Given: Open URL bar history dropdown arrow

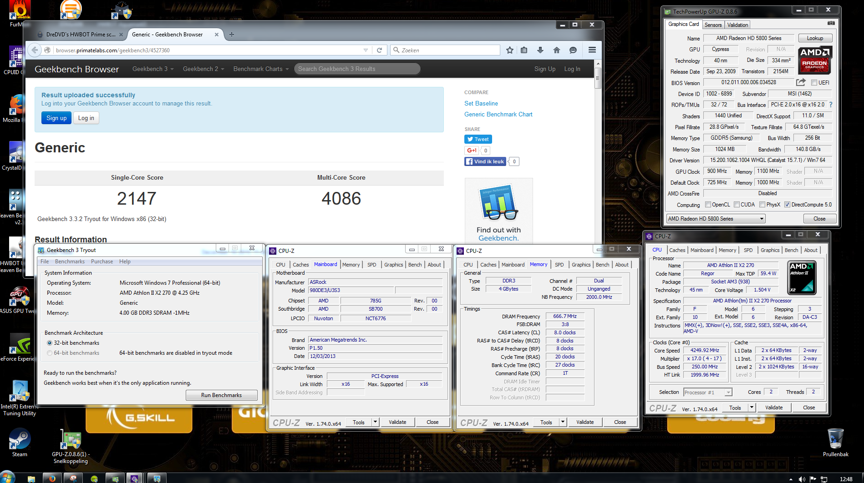Looking at the screenshot, I should 366,50.
